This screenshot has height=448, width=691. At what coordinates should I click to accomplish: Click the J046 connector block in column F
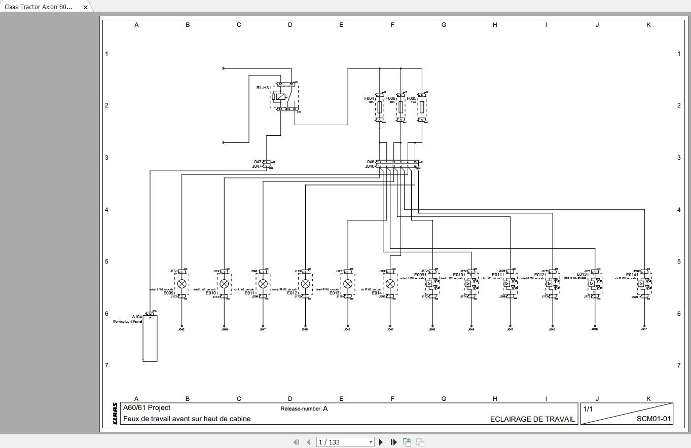(x=397, y=164)
